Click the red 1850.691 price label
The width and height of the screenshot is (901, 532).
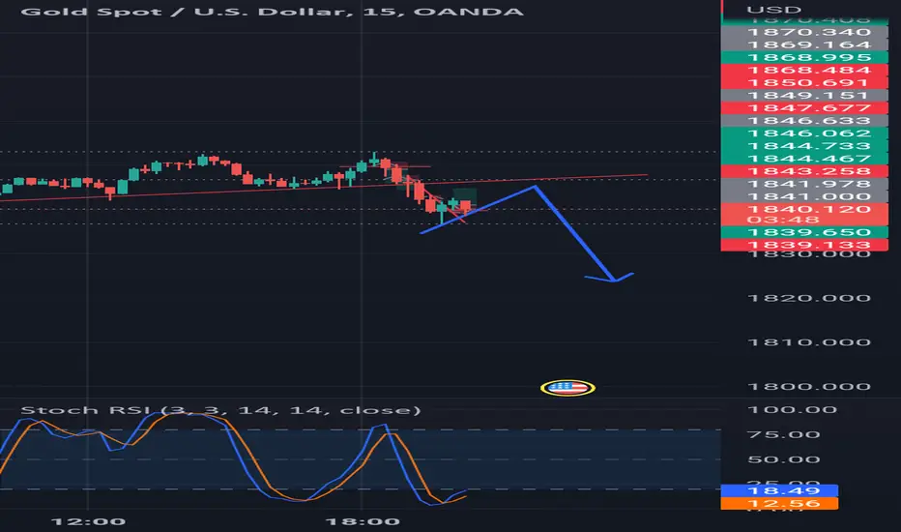[x=804, y=83]
